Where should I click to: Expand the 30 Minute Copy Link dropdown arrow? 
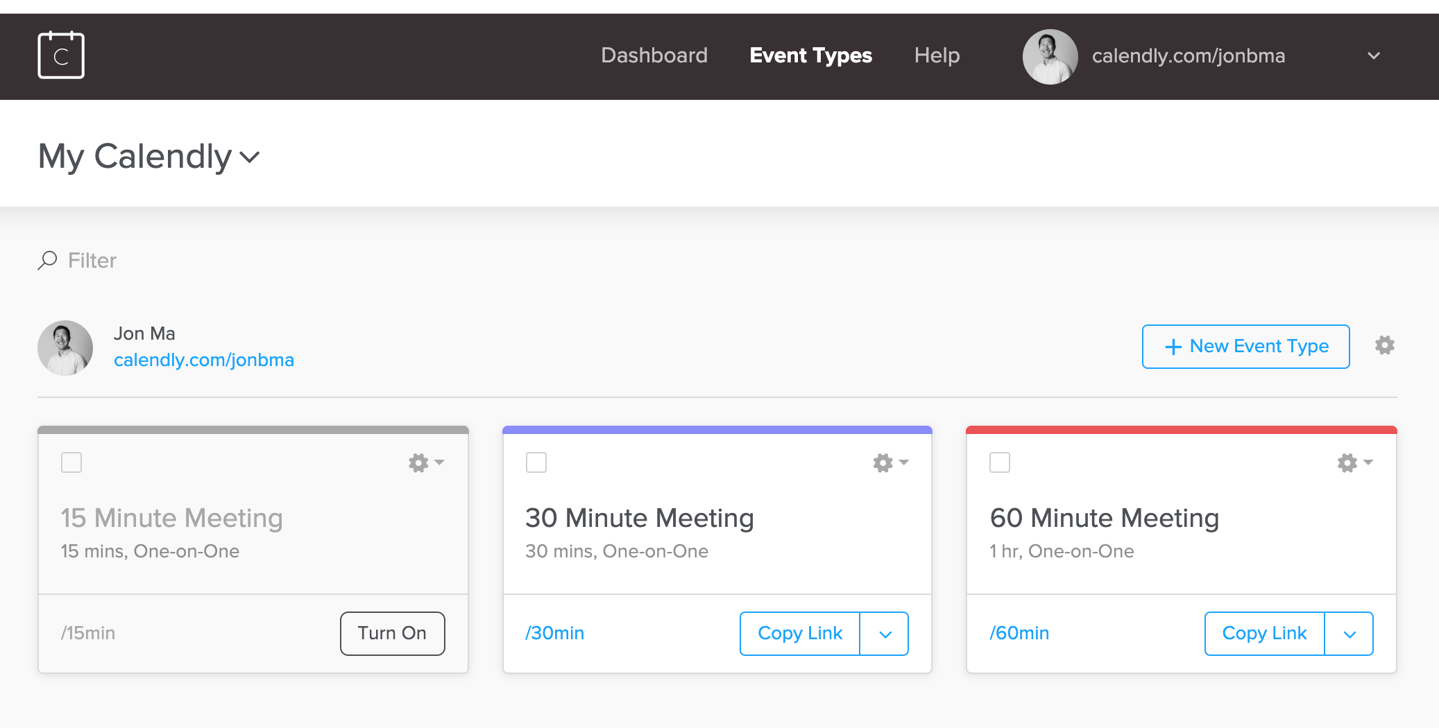[x=885, y=634]
